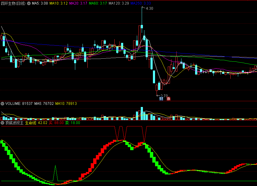Select the MA10: 3.12 label

point(59,3)
